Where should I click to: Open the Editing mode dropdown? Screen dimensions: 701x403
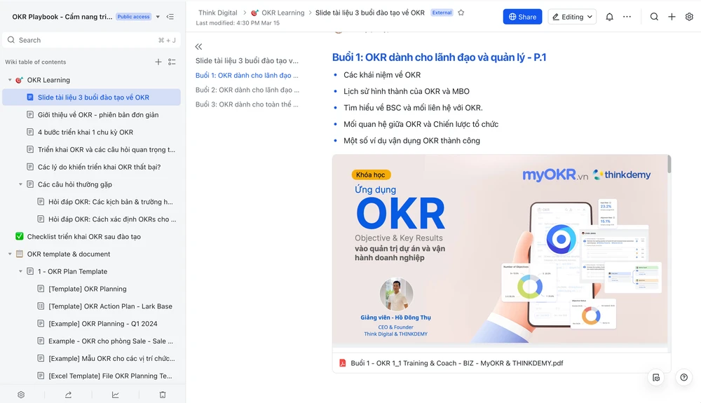click(x=572, y=17)
